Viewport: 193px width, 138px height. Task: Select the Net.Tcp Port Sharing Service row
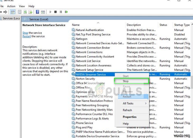(131, 34)
